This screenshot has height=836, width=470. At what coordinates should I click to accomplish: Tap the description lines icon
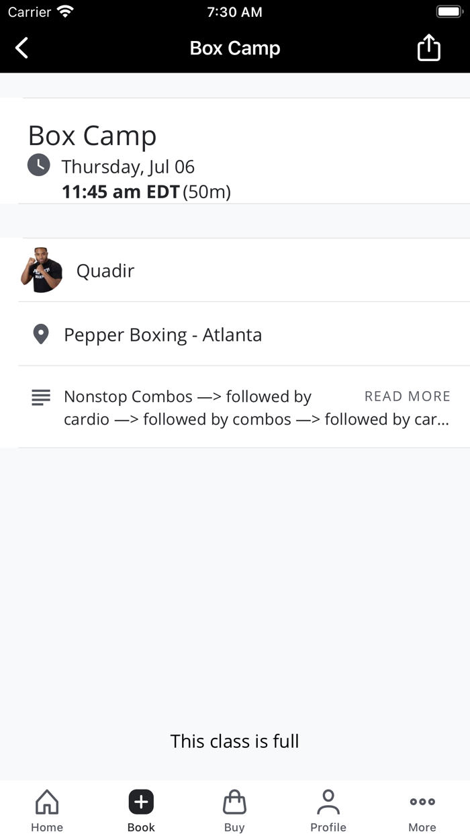click(40, 396)
